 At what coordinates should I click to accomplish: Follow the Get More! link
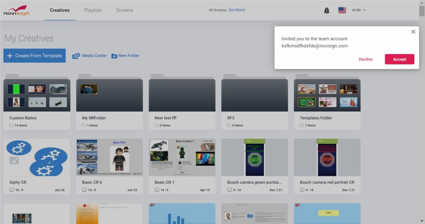(x=237, y=10)
